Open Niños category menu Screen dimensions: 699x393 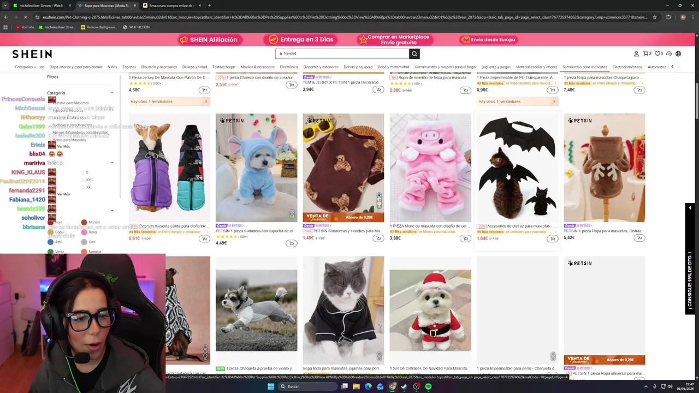(x=112, y=67)
